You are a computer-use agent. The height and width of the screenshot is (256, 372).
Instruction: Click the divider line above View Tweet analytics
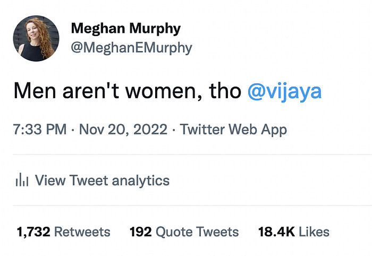(x=186, y=155)
